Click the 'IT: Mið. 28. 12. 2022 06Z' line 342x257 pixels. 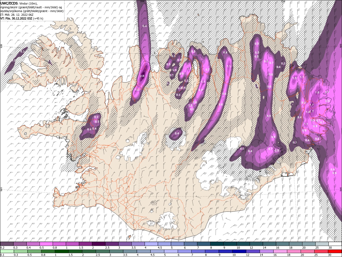click(17, 14)
